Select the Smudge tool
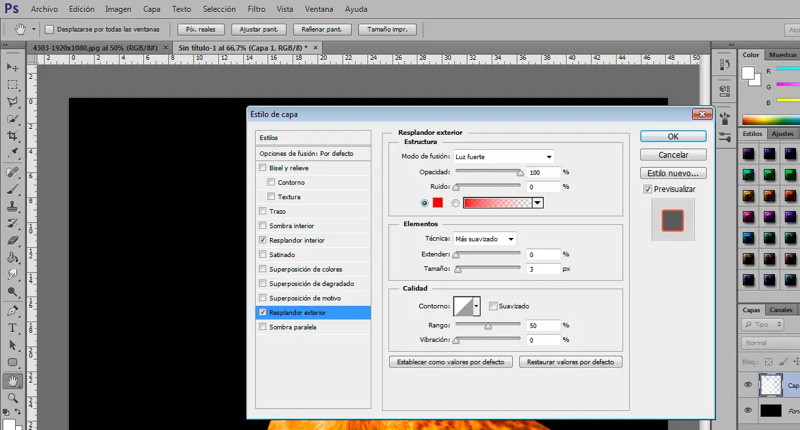This screenshot has width=800, height=430. (12, 275)
